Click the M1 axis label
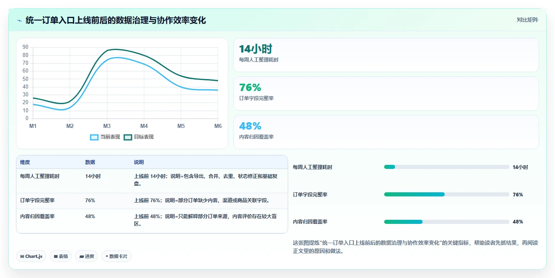 pos(33,126)
